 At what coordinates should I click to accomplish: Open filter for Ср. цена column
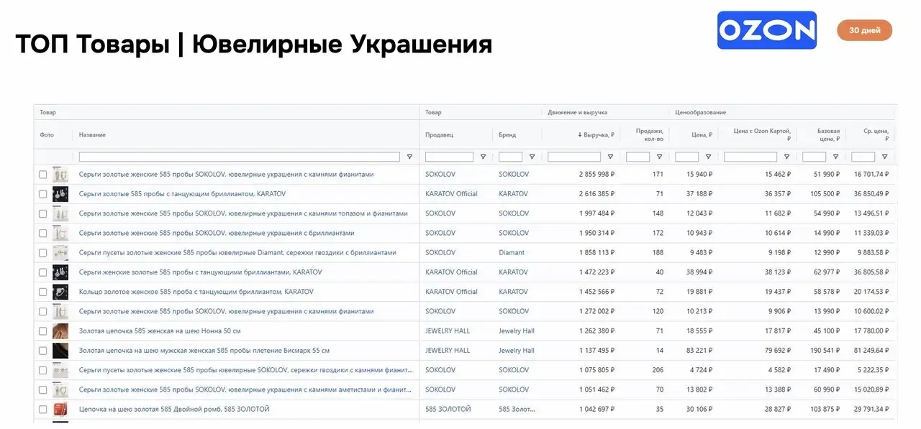tap(884, 157)
